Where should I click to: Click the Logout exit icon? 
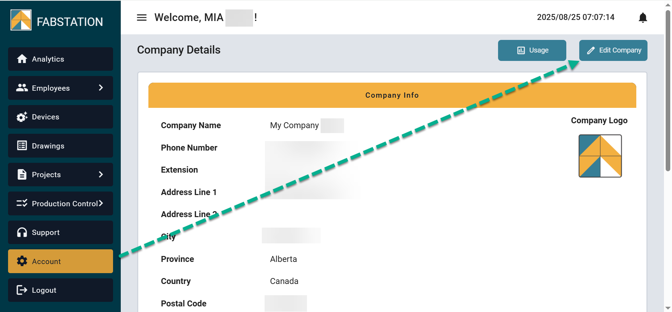22,290
